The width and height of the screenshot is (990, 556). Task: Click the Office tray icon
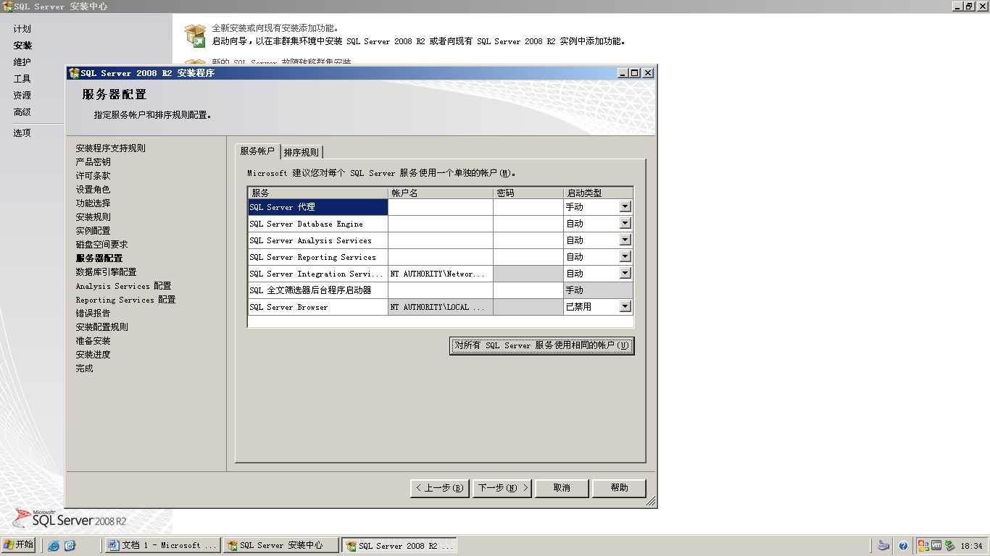coord(923,546)
